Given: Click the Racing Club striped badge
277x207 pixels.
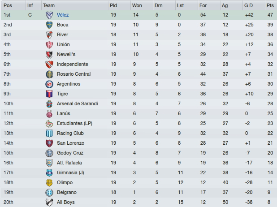Looking at the screenshot, I should coord(49,134).
